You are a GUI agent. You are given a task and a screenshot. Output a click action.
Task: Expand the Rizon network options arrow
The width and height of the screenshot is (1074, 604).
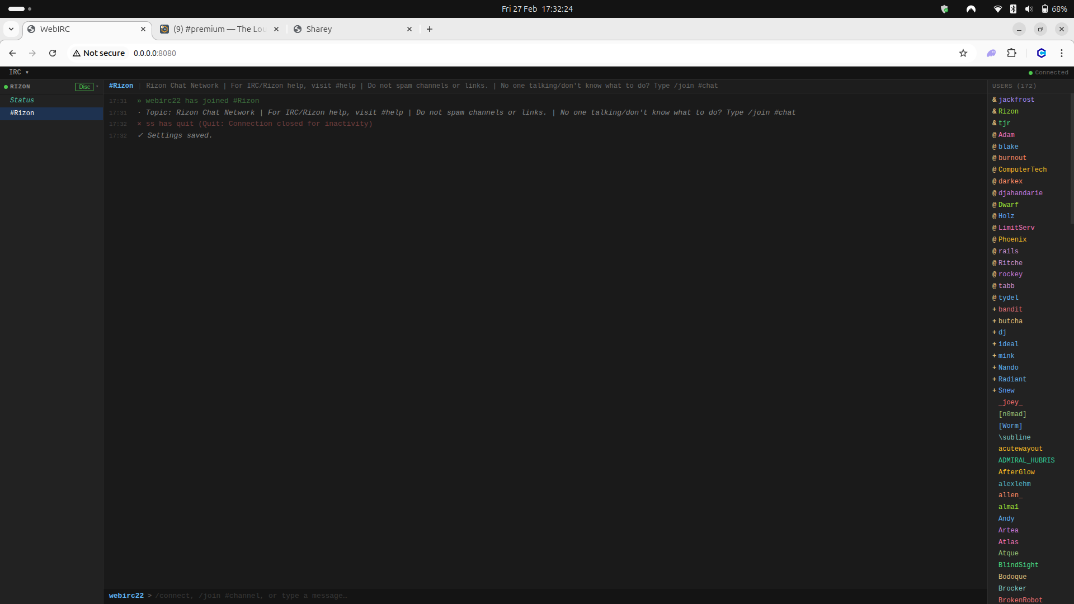pyautogui.click(x=97, y=87)
